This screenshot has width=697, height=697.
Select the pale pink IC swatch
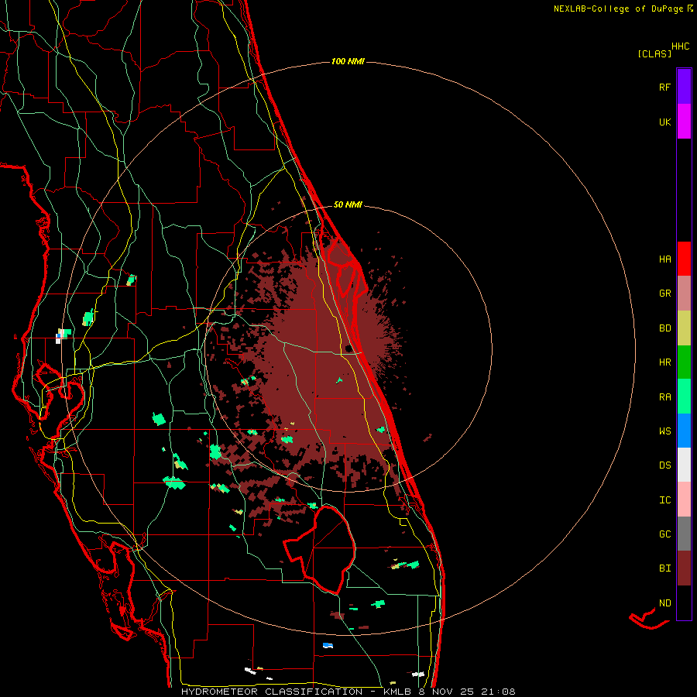click(684, 500)
